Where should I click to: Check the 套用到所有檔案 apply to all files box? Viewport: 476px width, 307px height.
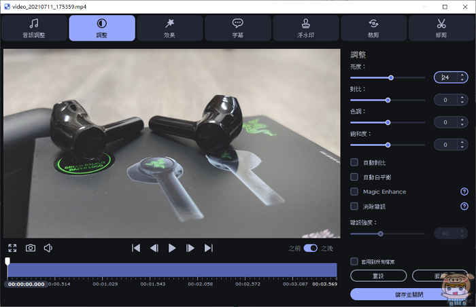click(354, 261)
